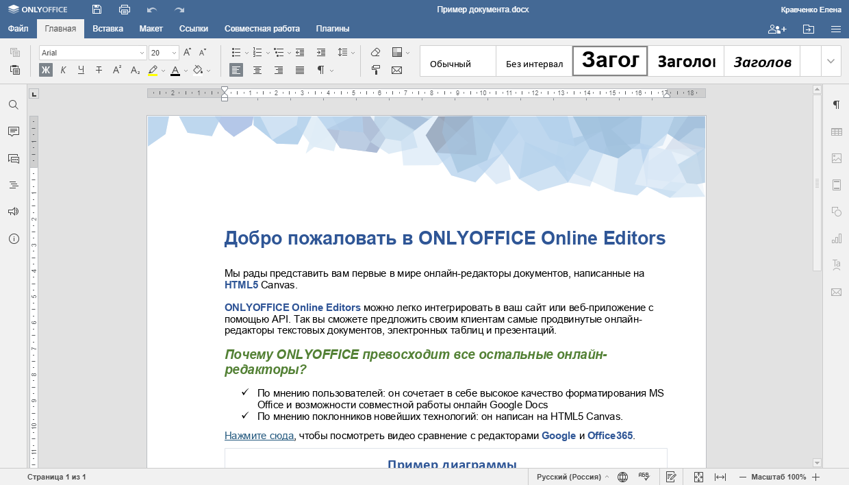
Task: Paste from clipboard icon
Action: click(15, 70)
